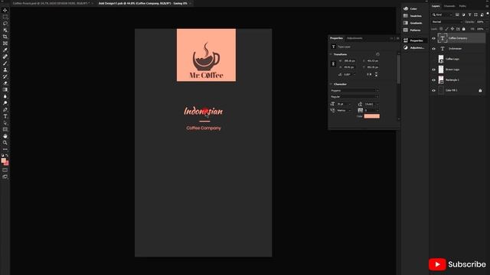Viewport: 490px width, 275px height.
Task: Hide the Color Fill 1 layer
Action: [433, 90]
